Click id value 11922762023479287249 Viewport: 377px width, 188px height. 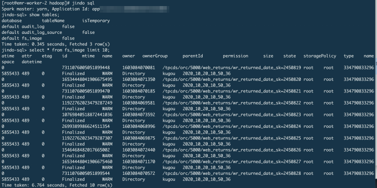[87, 103]
